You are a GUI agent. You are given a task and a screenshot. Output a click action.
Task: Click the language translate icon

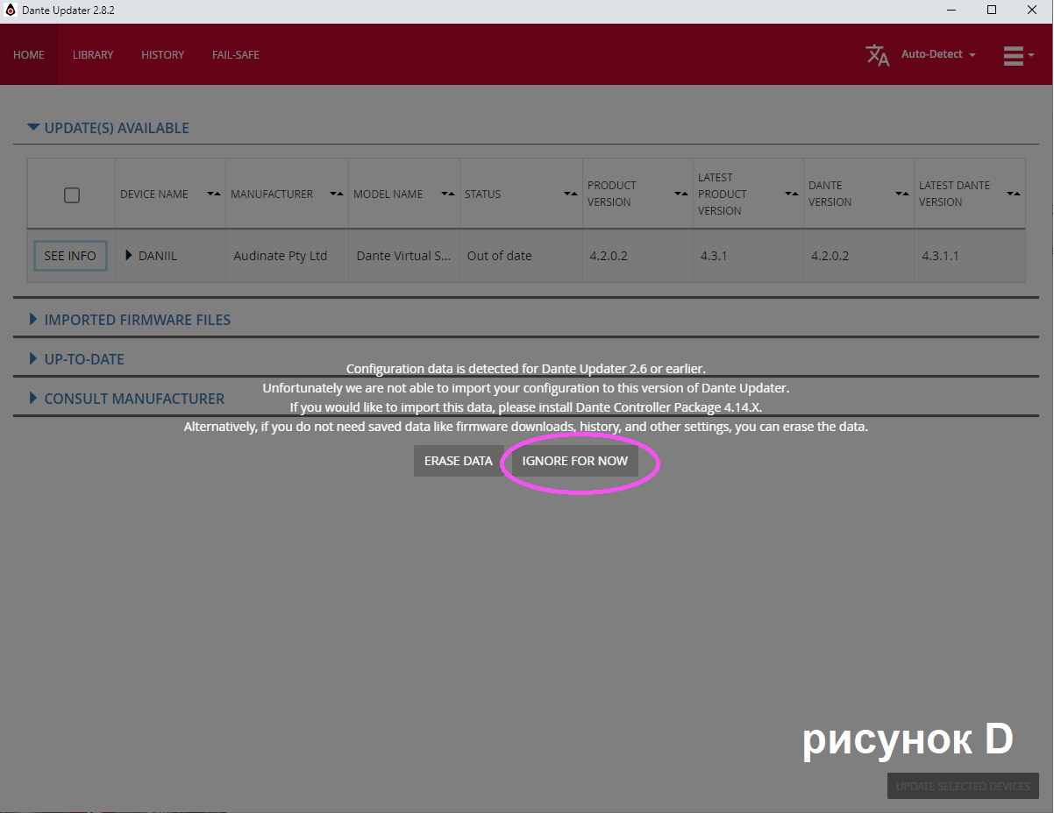877,55
